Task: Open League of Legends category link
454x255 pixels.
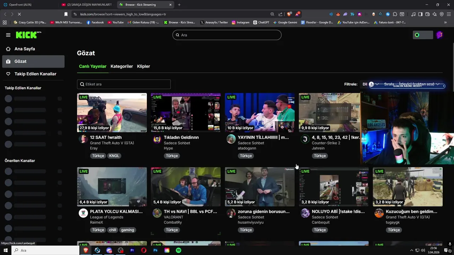Action: point(107,217)
